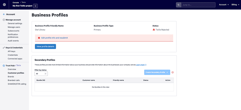Open Trust Hub Overview
Image resolution: width=241 pixels, height=110 pixels.
pos(12,69)
